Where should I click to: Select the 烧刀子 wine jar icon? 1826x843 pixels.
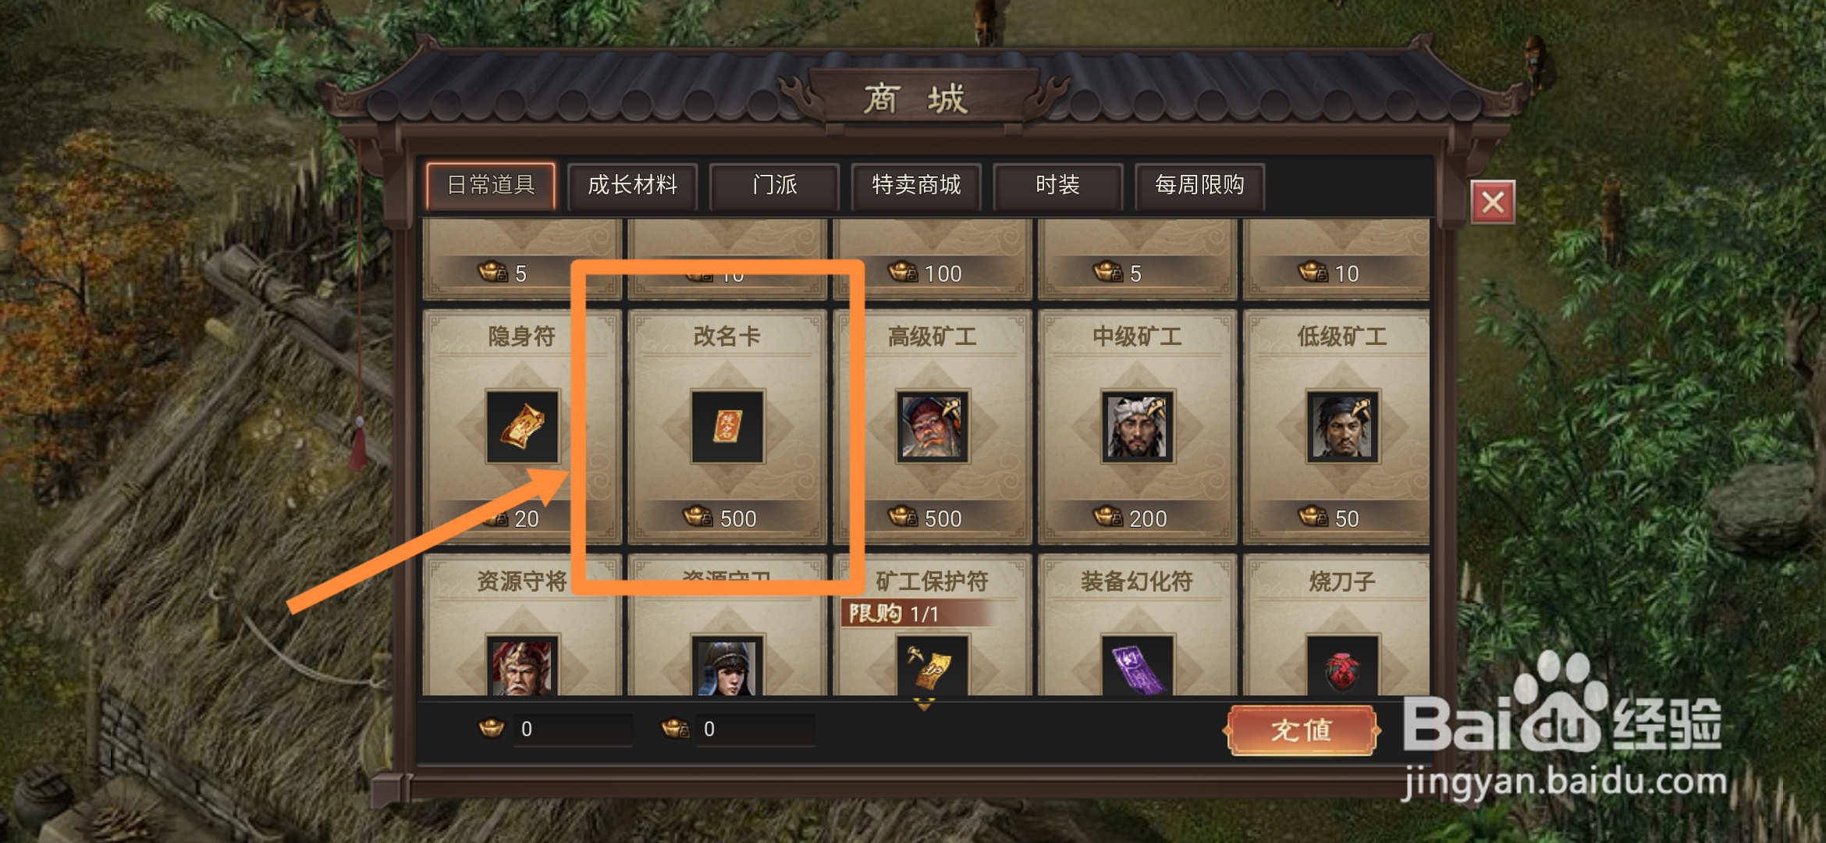1342,666
